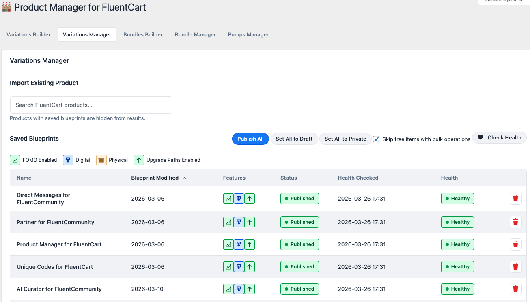Viewport: 530px width, 302px height.
Task: Click the Physical legend box icon
Action: pos(101,160)
